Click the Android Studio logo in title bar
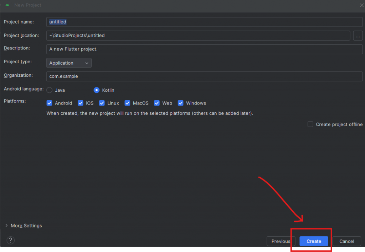Viewport: 365px width, 252px height. 7,5
